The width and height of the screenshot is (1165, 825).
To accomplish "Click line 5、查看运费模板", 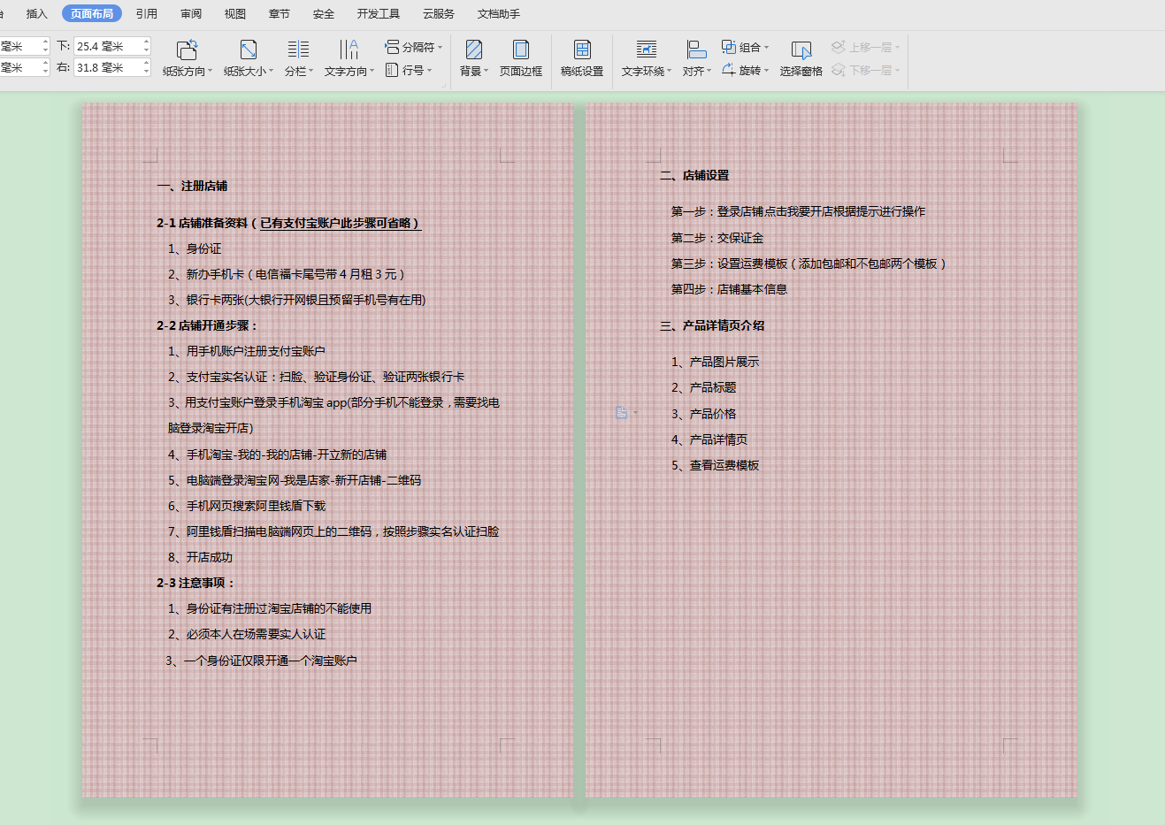I will tap(715, 465).
